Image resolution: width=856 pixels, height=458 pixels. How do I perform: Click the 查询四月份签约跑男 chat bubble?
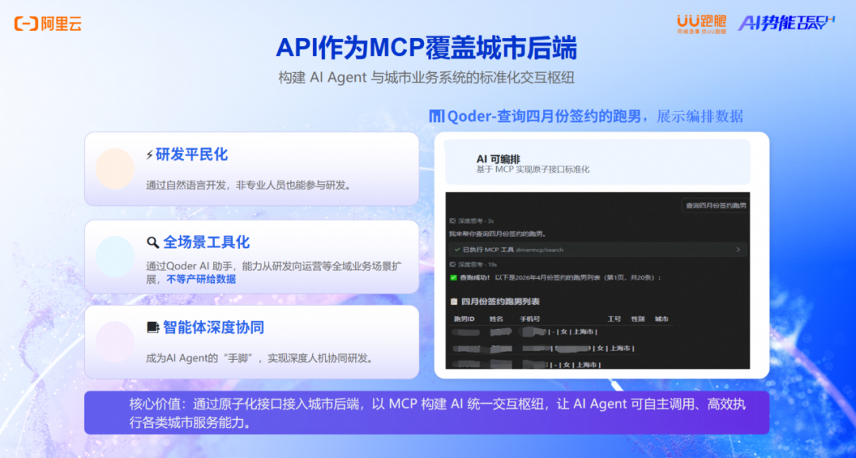click(x=715, y=206)
